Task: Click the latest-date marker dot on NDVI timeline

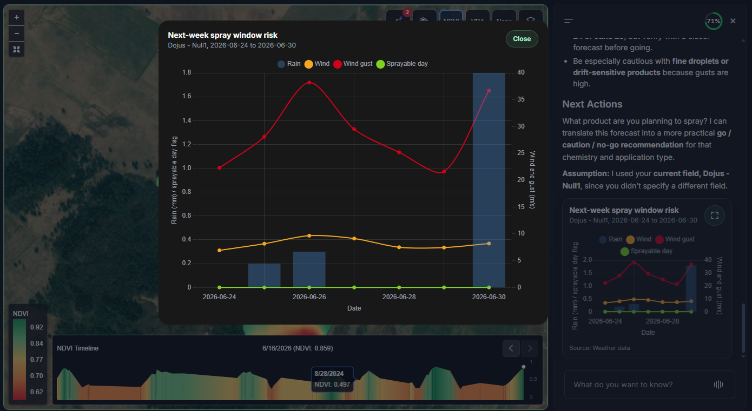Action: 524,367
